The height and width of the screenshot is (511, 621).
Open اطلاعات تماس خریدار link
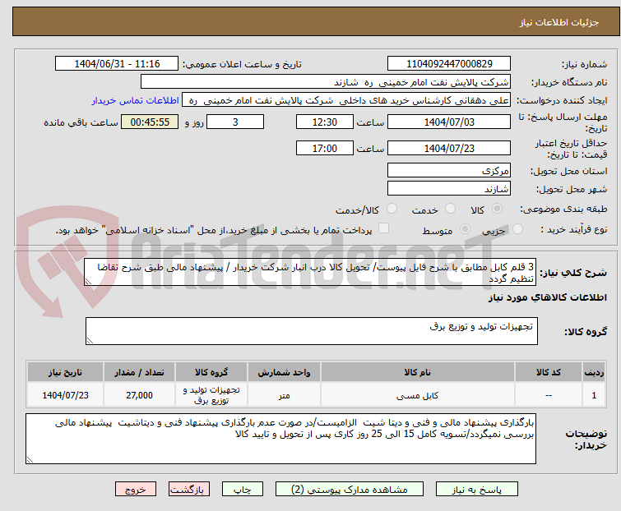[136, 100]
